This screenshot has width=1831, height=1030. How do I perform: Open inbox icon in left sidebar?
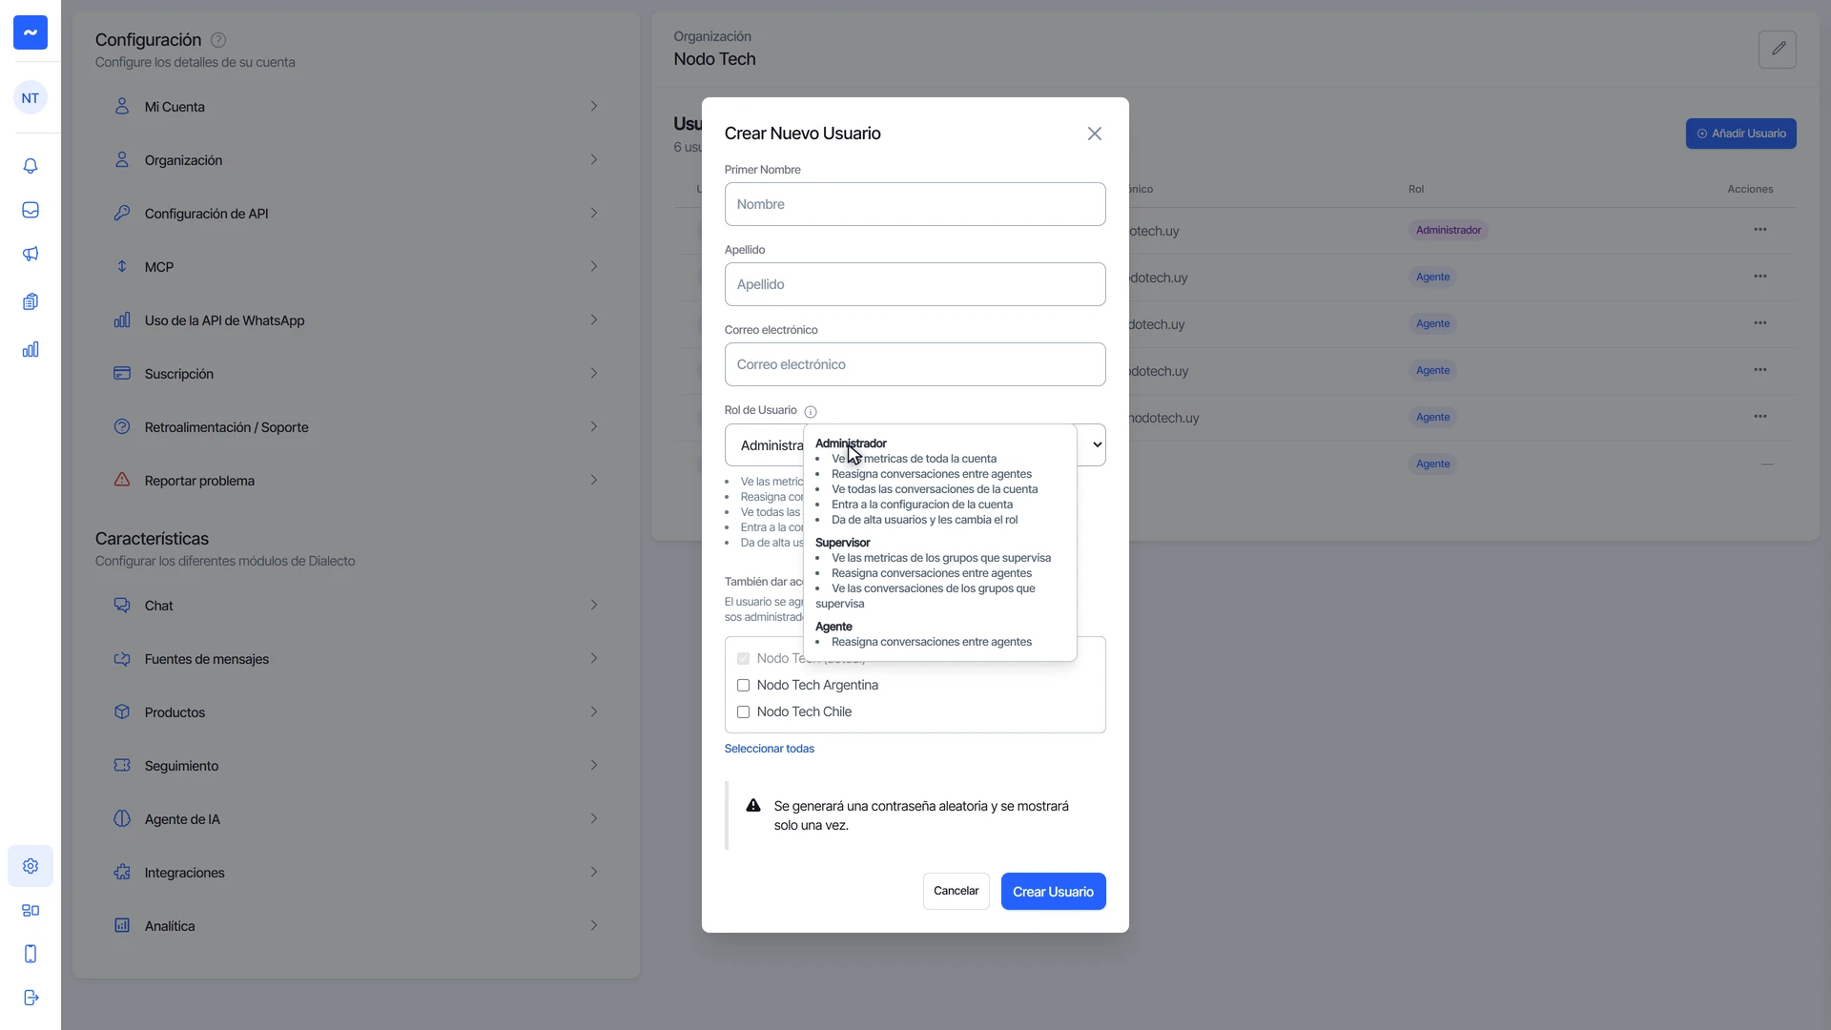point(31,210)
